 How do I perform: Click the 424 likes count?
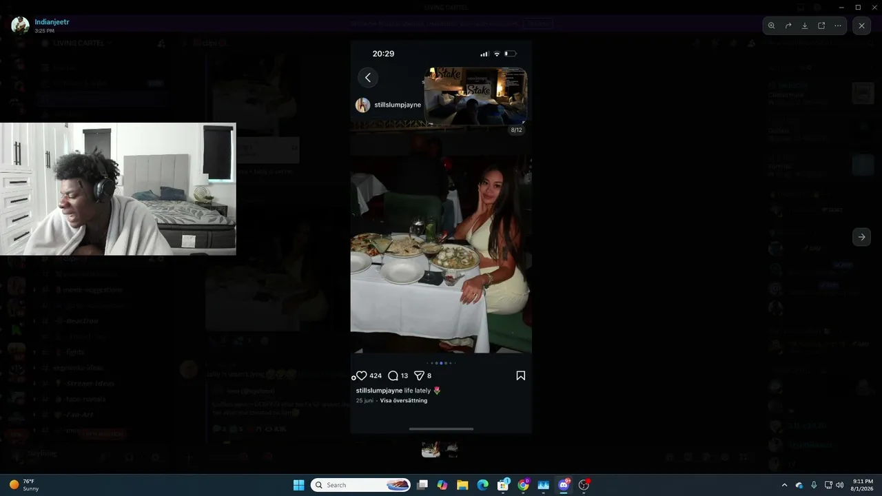coord(376,375)
